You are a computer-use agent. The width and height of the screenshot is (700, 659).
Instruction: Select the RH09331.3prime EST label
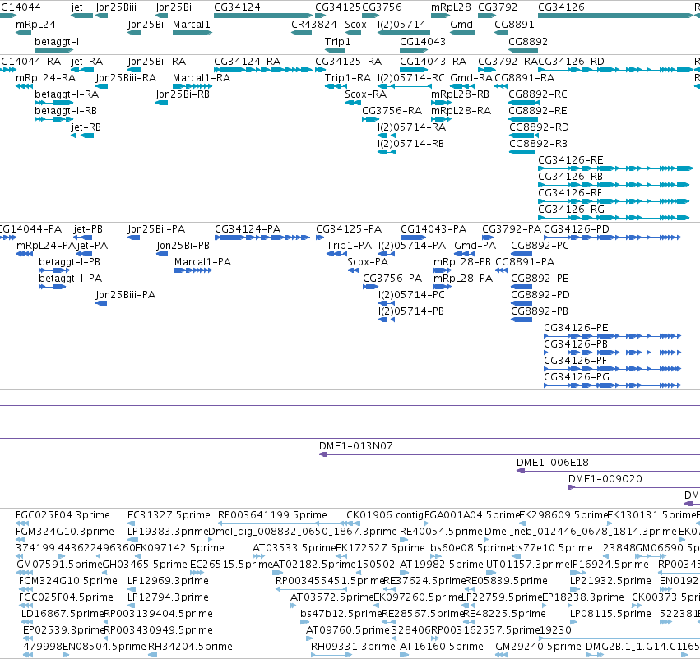(x=353, y=647)
